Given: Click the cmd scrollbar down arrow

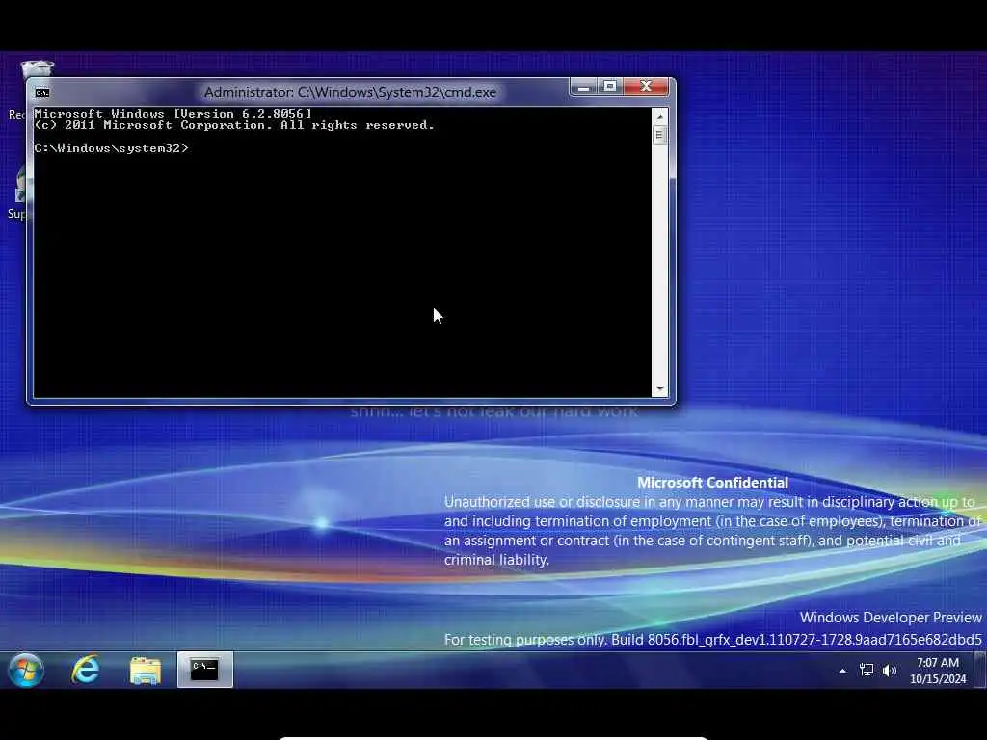Looking at the screenshot, I should 659,389.
